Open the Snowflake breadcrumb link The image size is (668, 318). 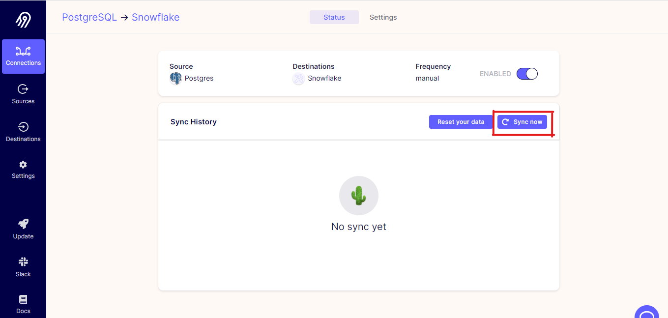point(155,17)
